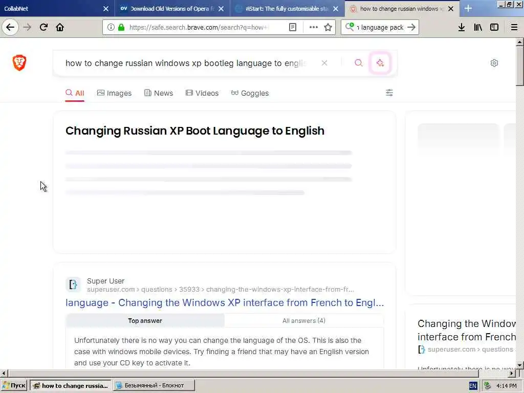524x393 pixels.
Task: Select the Images results tab
Action: [114, 93]
